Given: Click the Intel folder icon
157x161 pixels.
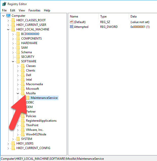Looking at the screenshot, I should coord(23,80).
